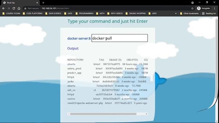Image resolution: width=219 pixels, height=123 pixels.
Task: Open the CODE PLATFORMS bookmarks folder
Action: tap(33, 13)
